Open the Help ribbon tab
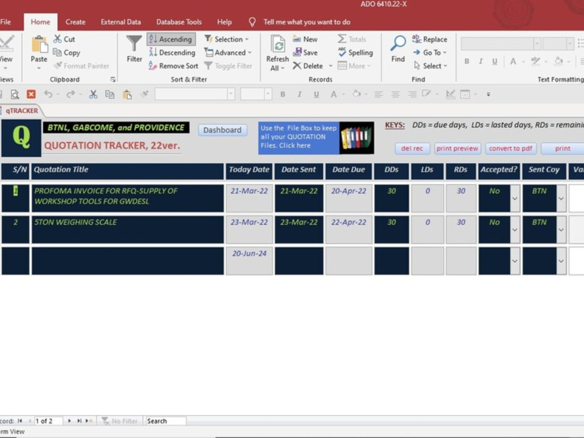The width and height of the screenshot is (584, 438). pyautogui.click(x=224, y=22)
